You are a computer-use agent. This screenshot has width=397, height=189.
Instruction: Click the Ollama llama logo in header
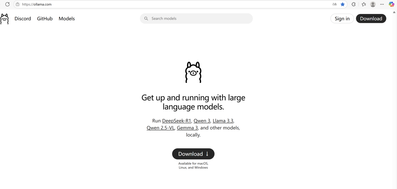4,19
